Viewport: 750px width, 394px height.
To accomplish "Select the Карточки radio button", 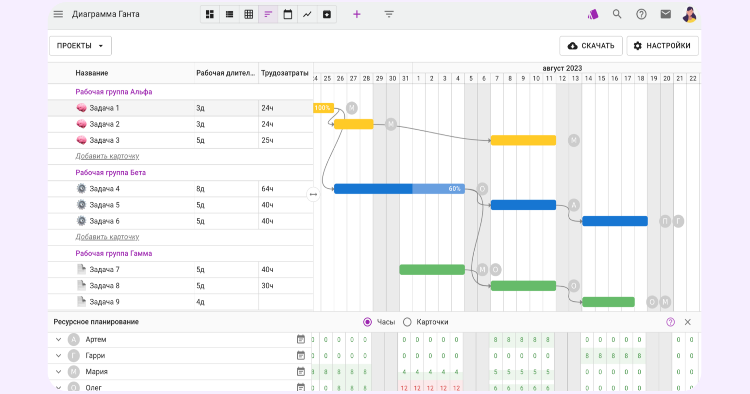I will (x=407, y=322).
